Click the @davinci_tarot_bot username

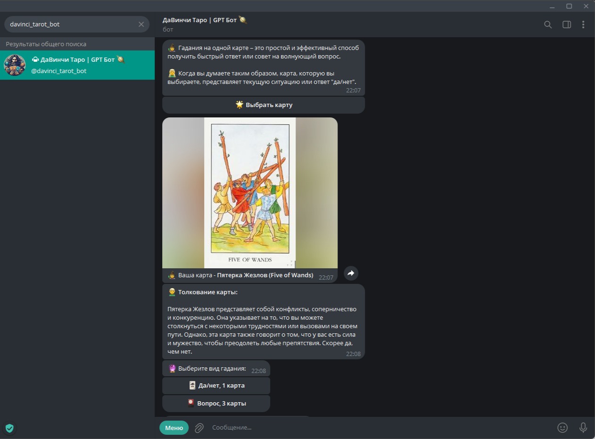59,71
